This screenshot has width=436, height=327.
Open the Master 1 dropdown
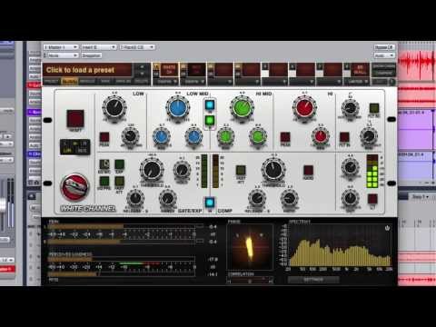click(x=61, y=47)
